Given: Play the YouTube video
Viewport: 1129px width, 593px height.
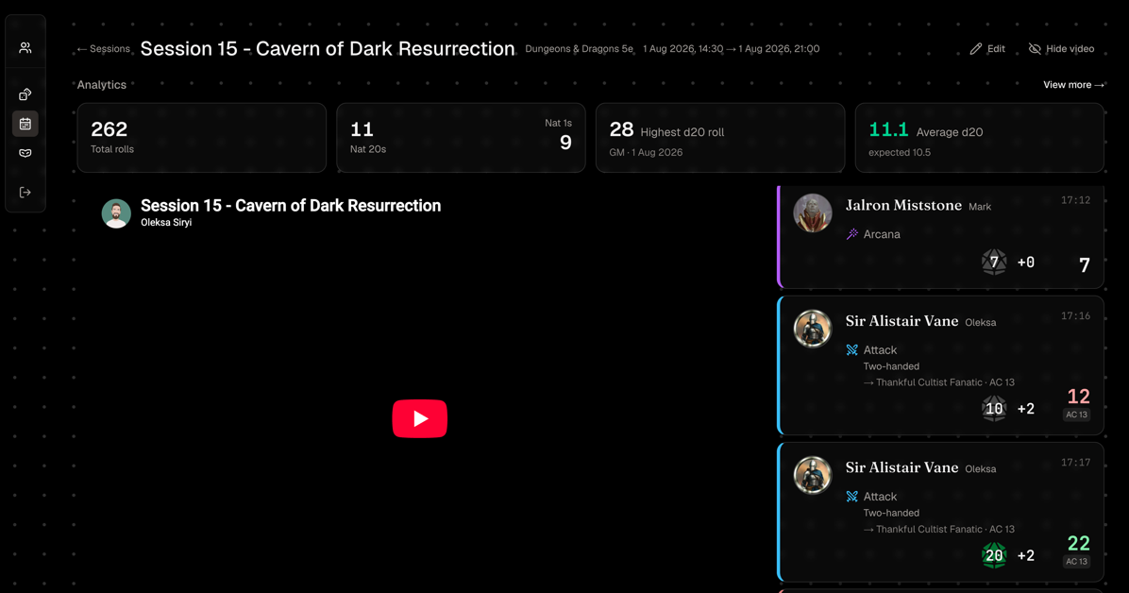Looking at the screenshot, I should tap(420, 418).
